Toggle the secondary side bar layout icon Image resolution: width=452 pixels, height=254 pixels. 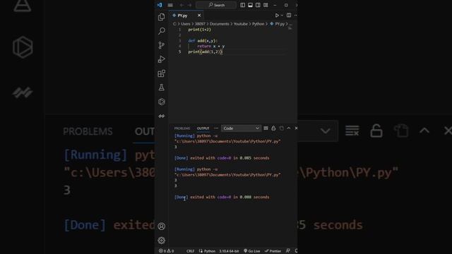pyautogui.click(x=258, y=5)
